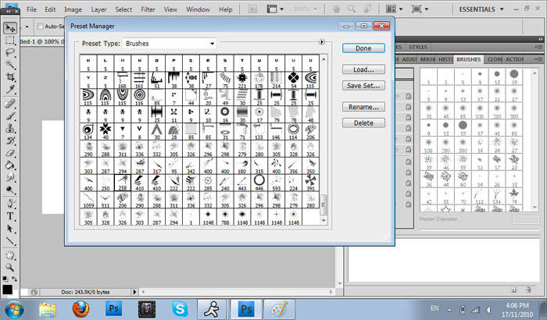Reset to default black and white colors
This screenshot has width=547, height=320.
tap(5, 279)
